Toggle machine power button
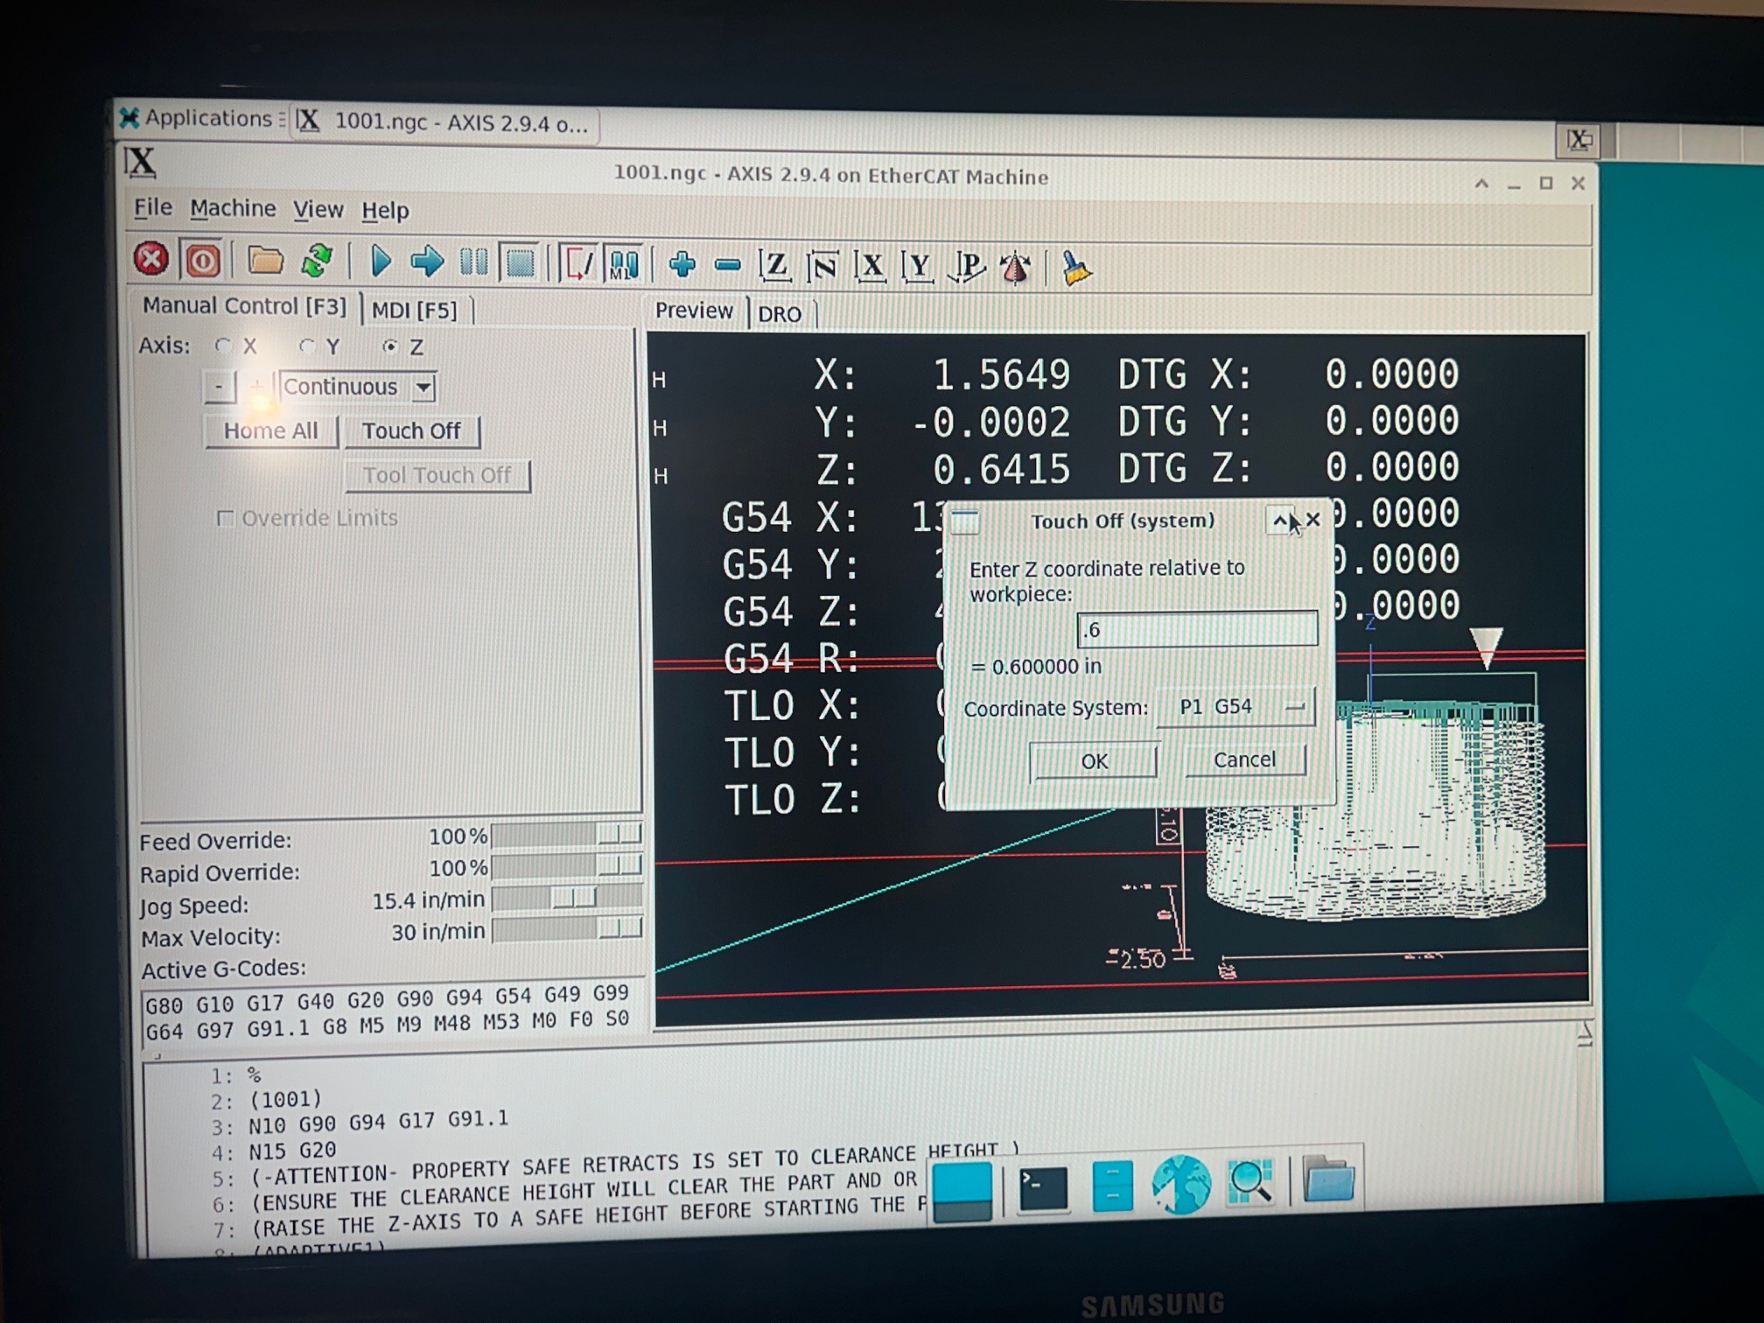 (202, 261)
